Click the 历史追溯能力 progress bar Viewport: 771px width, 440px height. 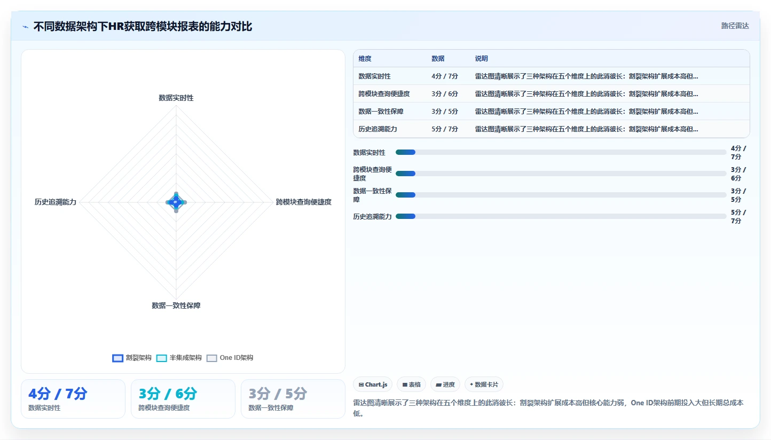pyautogui.click(x=561, y=216)
